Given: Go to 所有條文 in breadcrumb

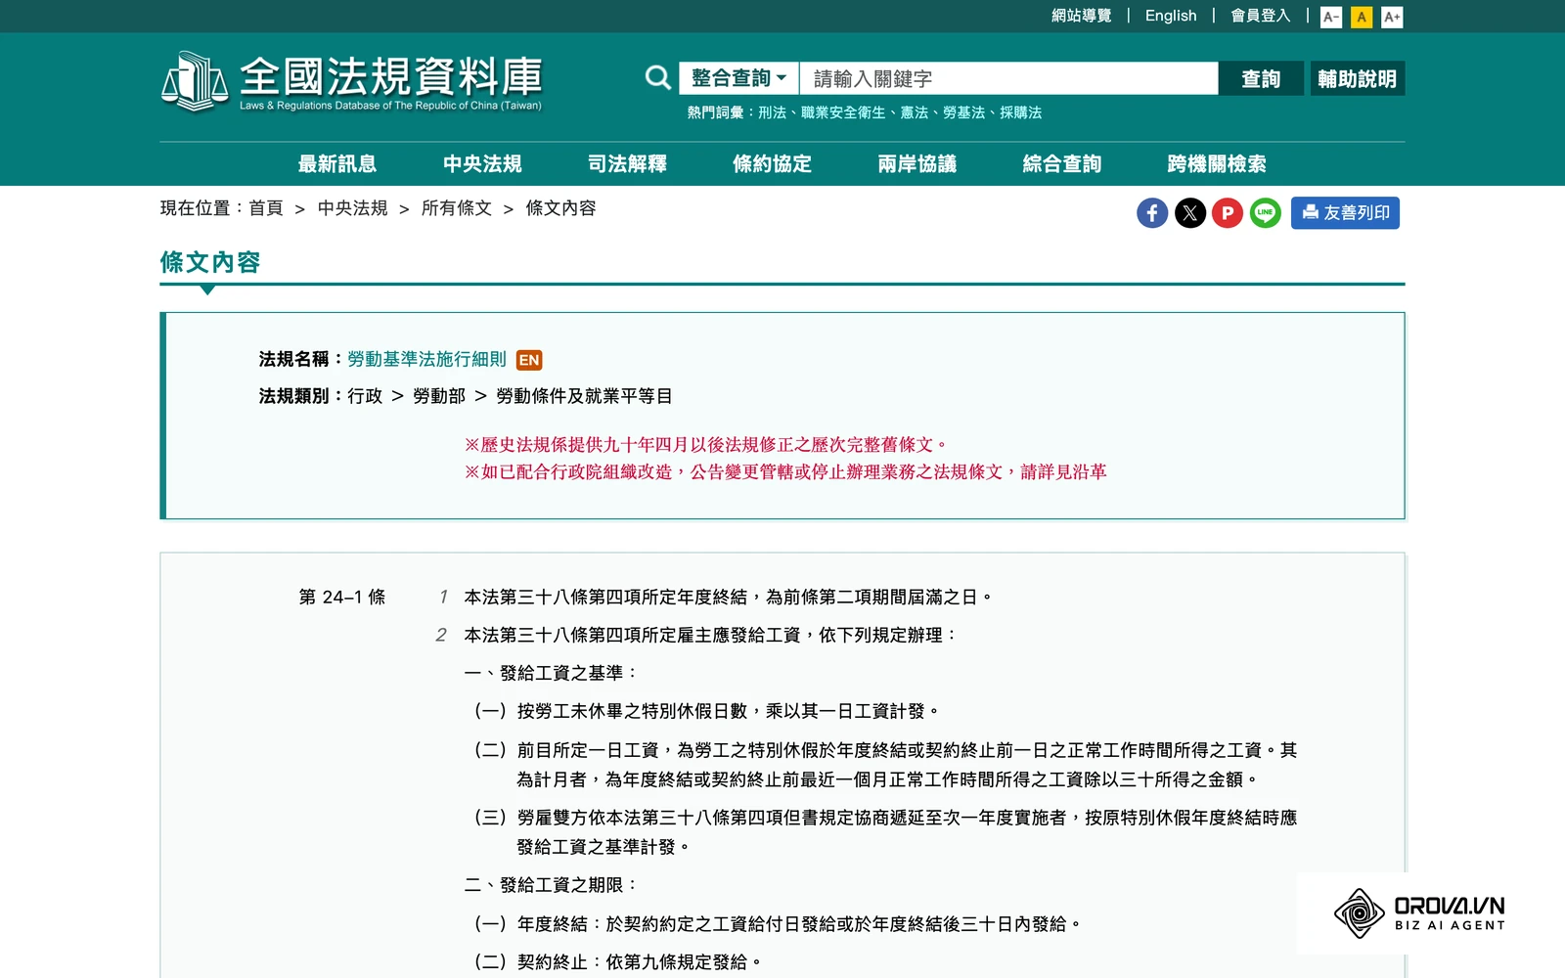Looking at the screenshot, I should pyautogui.click(x=457, y=208).
